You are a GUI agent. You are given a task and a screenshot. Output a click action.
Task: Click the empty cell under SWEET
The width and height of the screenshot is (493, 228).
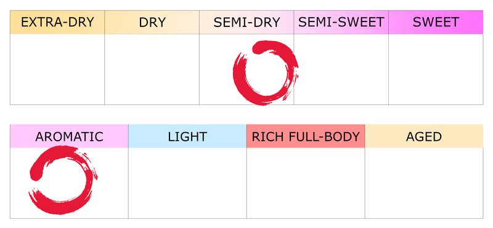(x=436, y=69)
